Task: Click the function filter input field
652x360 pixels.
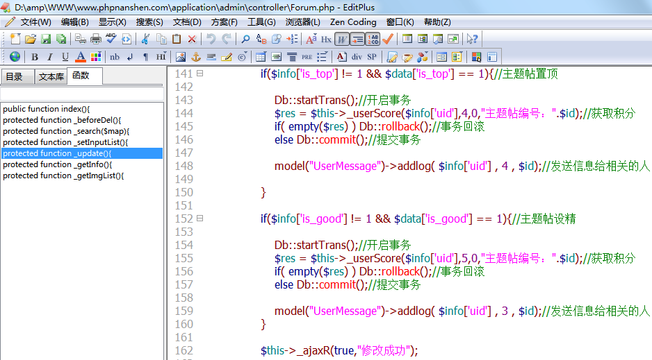Action: pos(82,94)
